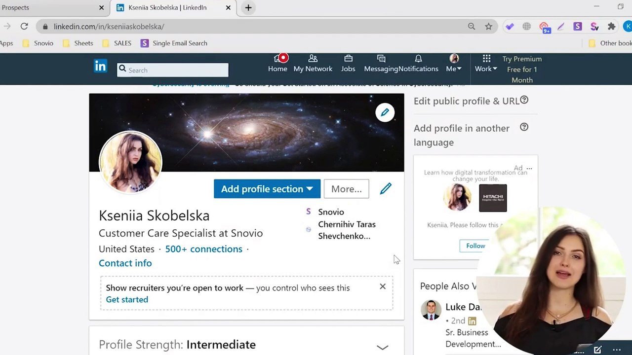Open the extension with 9+ badge
The image size is (632, 355).
tap(545, 27)
